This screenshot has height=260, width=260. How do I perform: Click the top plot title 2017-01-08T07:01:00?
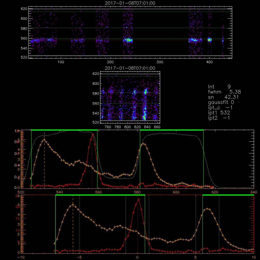[x=130, y=3]
